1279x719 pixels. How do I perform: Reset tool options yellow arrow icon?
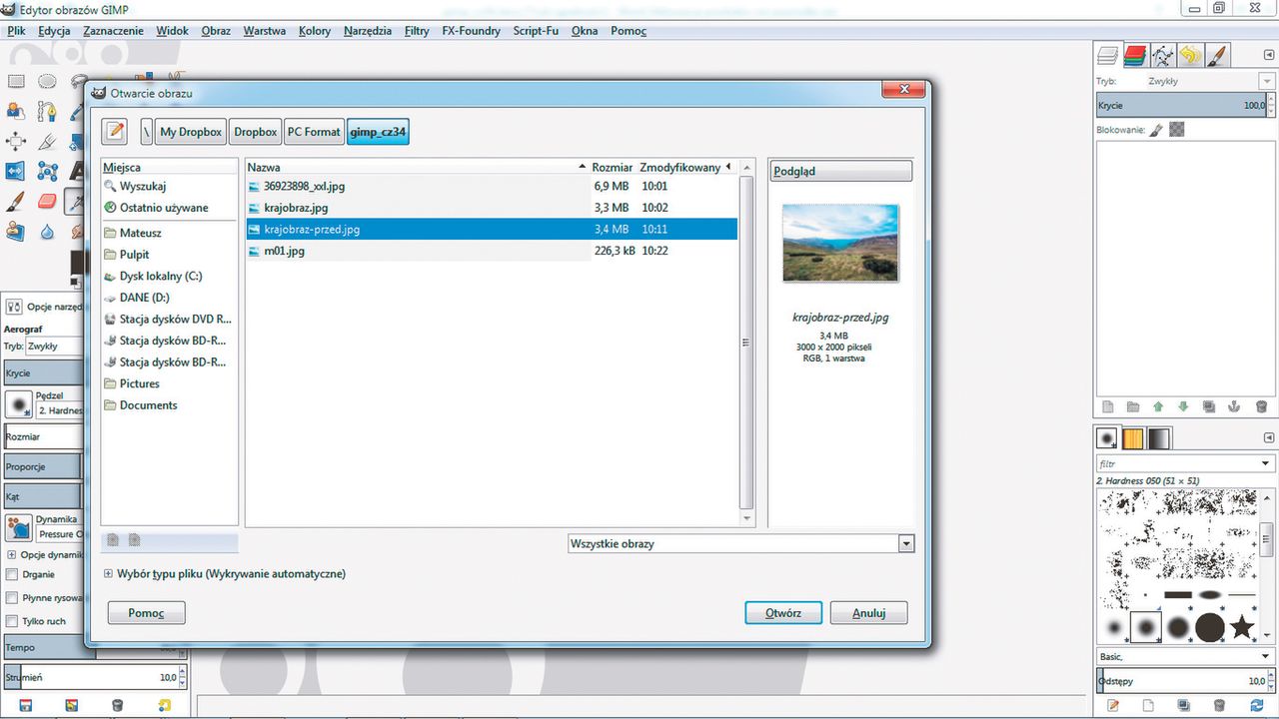[x=166, y=705]
